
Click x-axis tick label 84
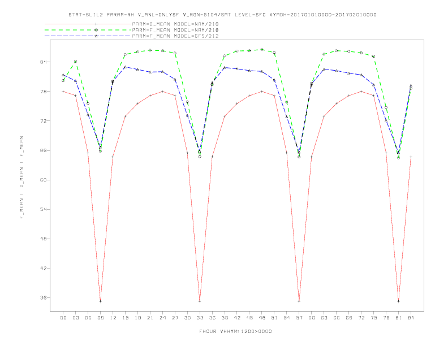tap(411, 318)
